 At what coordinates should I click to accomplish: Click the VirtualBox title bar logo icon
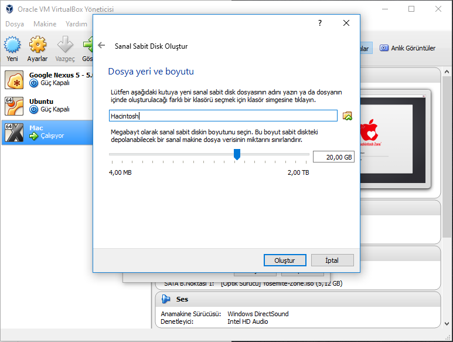click(9, 9)
